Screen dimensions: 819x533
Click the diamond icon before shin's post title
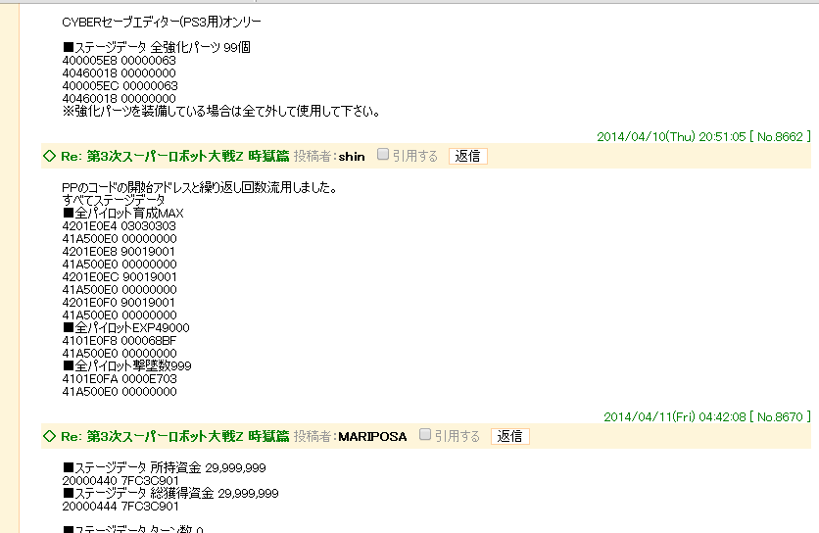(x=50, y=156)
